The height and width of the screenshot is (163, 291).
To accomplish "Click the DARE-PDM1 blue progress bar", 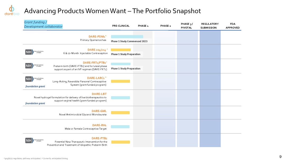I will (x=127, y=37).
